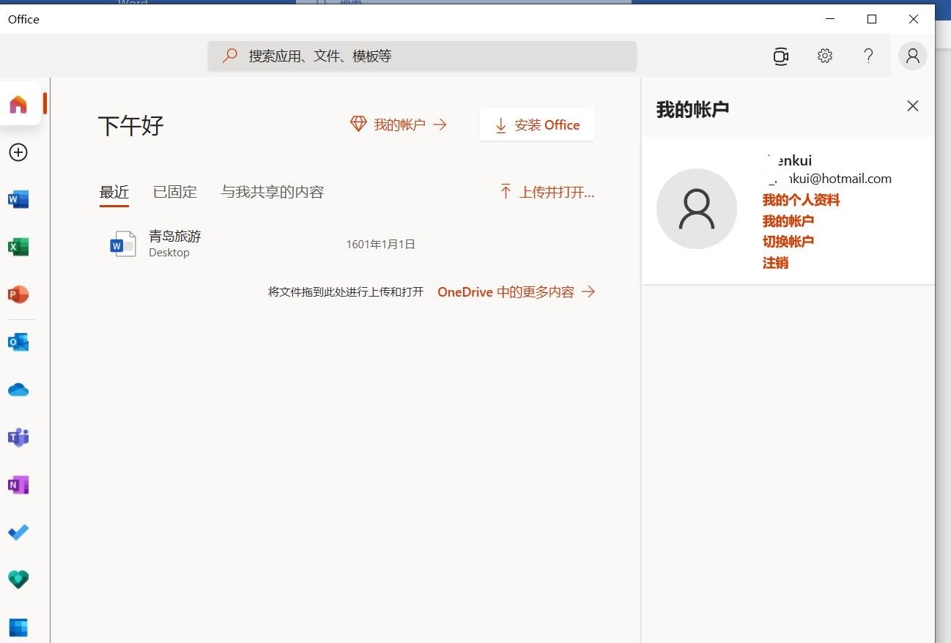Click the date 1601年1月1日
This screenshot has height=643, width=951.
(x=381, y=245)
